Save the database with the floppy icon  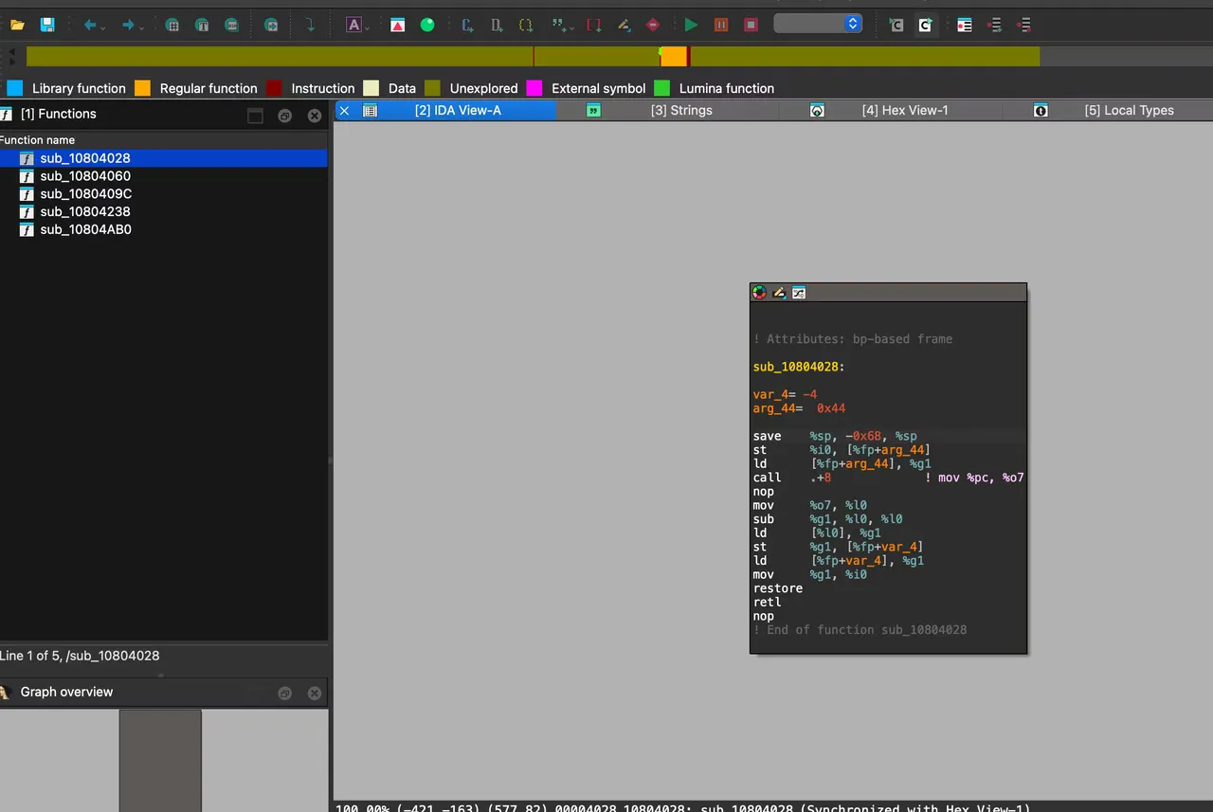pos(46,25)
